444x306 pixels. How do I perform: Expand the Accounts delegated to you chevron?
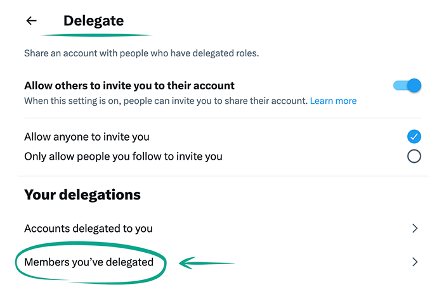415,228
